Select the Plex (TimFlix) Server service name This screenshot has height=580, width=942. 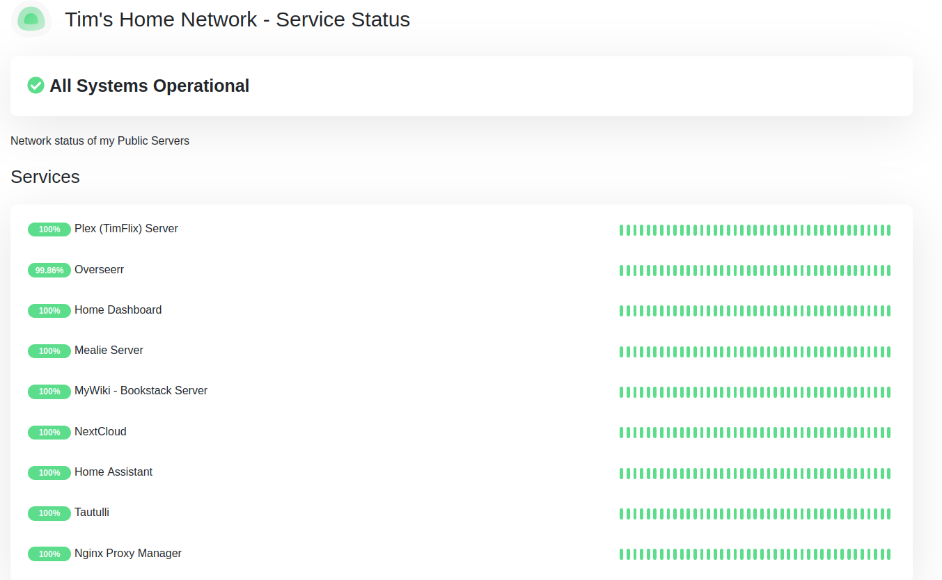(126, 229)
